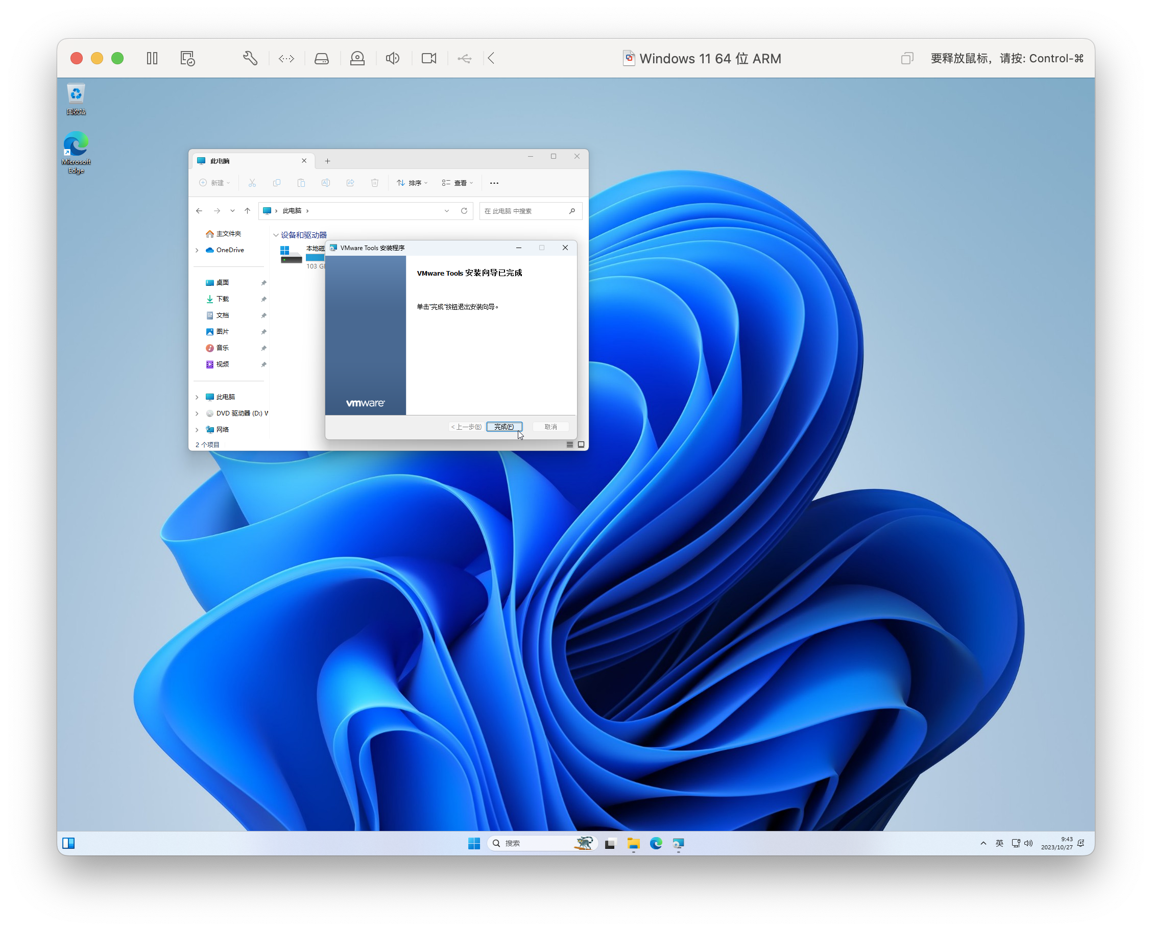The height and width of the screenshot is (931, 1152).
Task: Expand the OneDrive tree node
Action: 197,251
